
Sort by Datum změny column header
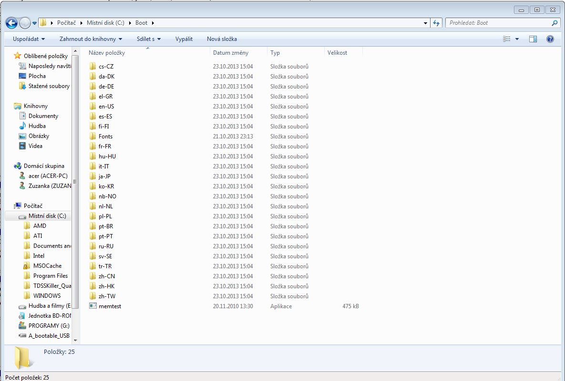click(231, 52)
